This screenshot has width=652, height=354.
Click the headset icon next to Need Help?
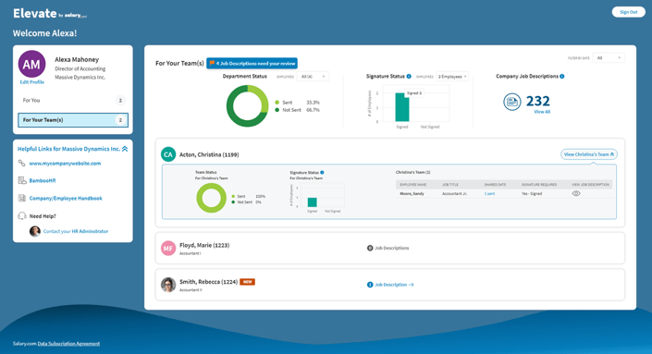[22, 216]
